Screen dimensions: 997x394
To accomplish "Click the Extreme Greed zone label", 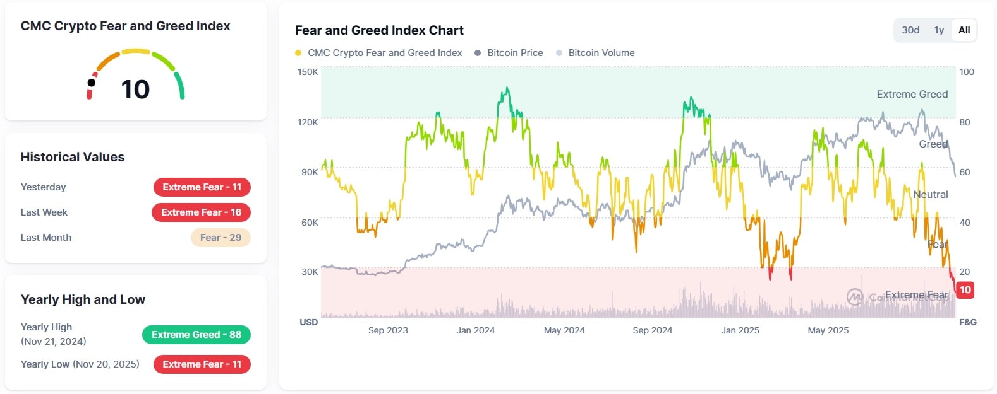I will (x=912, y=95).
